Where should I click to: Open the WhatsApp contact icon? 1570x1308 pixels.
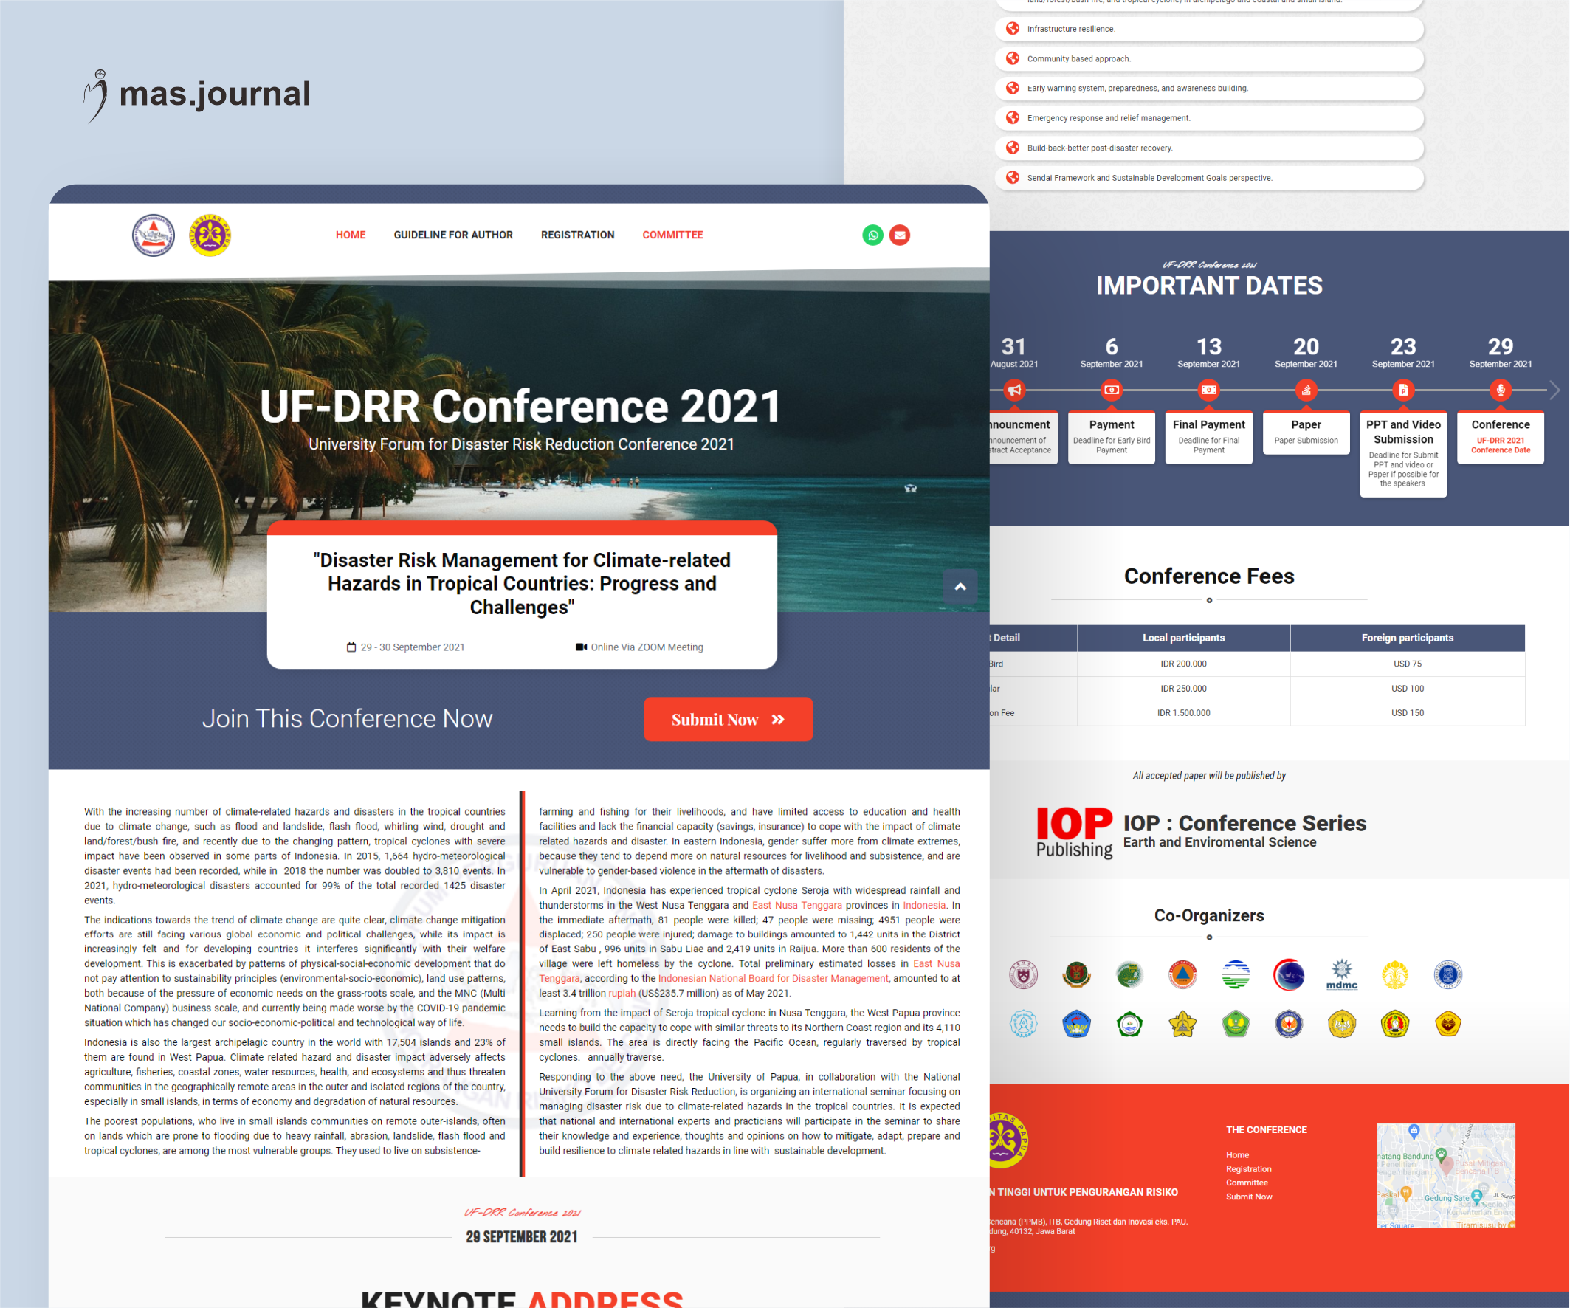(x=872, y=235)
